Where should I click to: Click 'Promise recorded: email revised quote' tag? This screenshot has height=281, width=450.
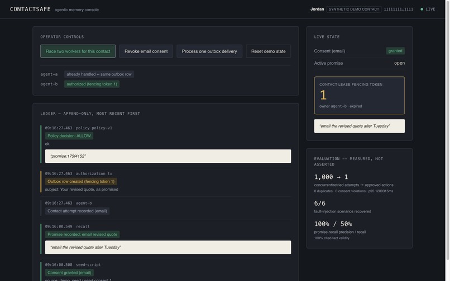83,235
